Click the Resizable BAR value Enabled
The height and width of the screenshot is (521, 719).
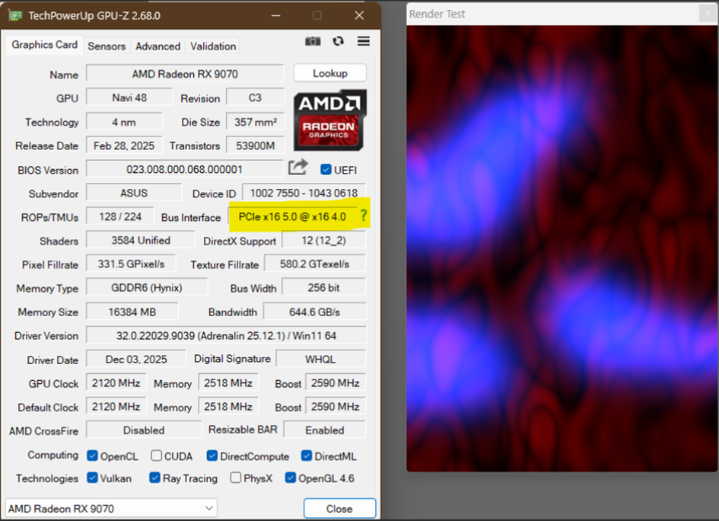[x=325, y=430]
